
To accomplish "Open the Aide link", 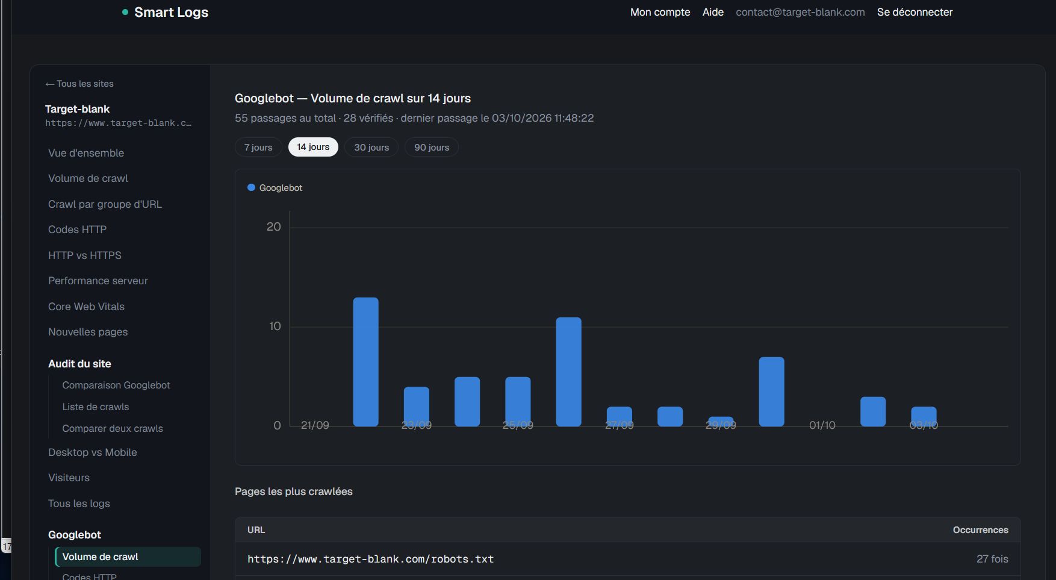I will click(x=713, y=12).
